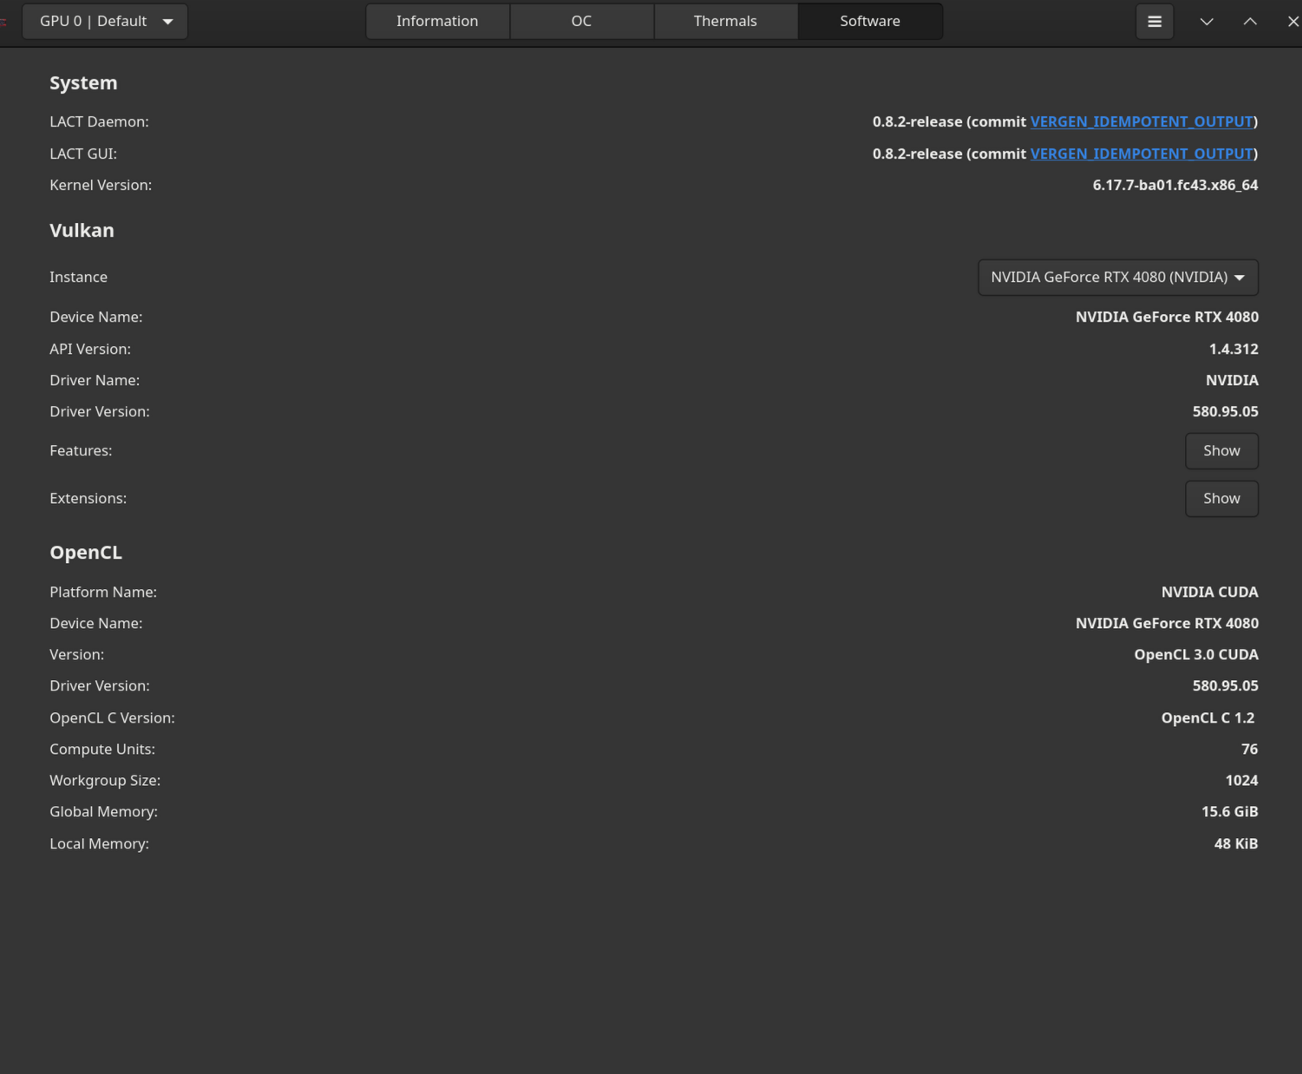
Task: Click the LACT GUI label
Action: 83,154
